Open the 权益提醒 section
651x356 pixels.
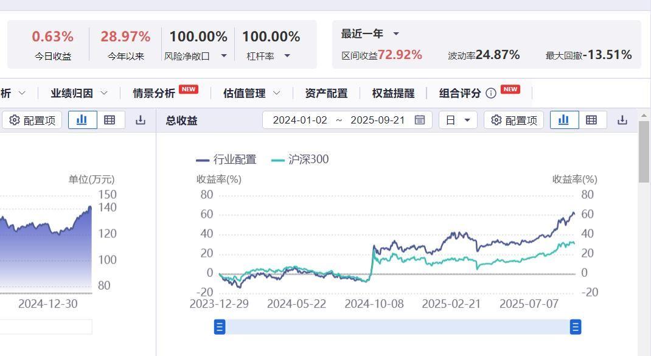pyautogui.click(x=393, y=93)
